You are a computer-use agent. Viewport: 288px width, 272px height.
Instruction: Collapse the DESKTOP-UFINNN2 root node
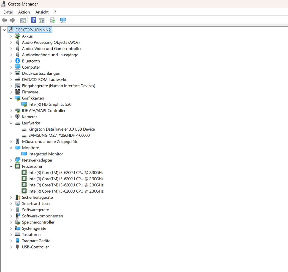tap(4, 30)
